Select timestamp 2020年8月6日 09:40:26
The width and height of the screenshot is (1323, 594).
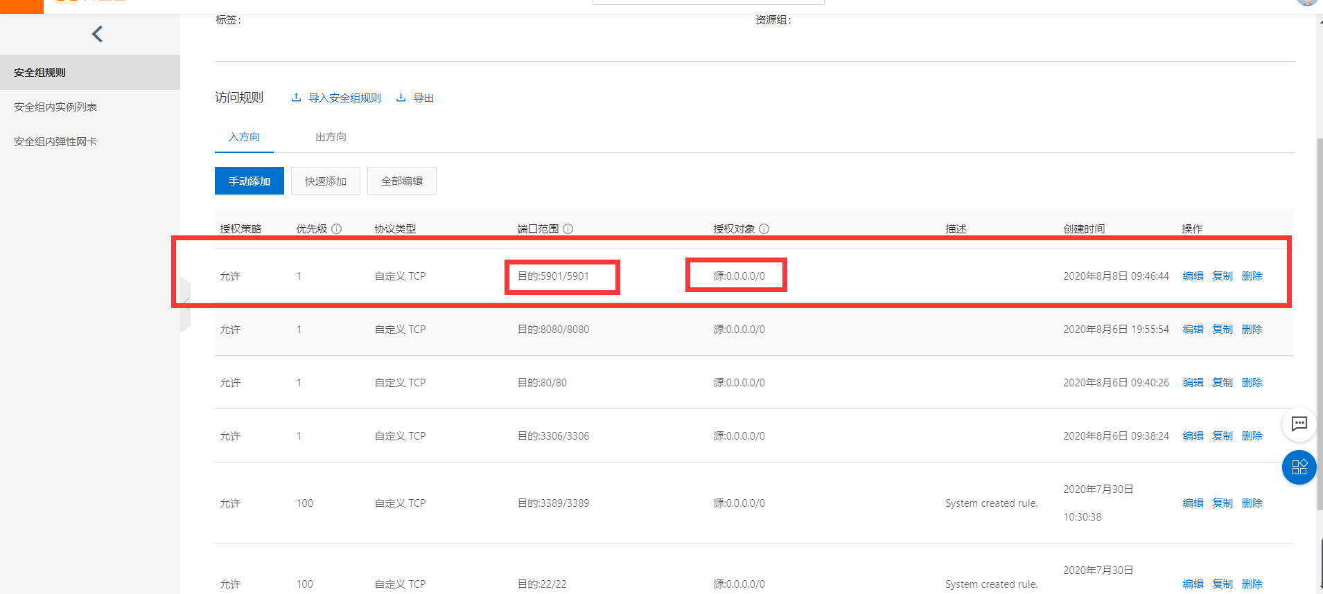tap(1116, 383)
